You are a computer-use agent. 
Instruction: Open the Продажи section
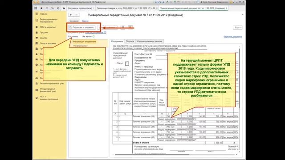(x=44, y=32)
